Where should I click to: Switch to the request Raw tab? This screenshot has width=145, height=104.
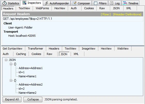click(102, 8)
